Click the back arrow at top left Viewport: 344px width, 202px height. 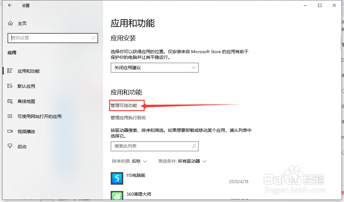click(x=10, y=5)
